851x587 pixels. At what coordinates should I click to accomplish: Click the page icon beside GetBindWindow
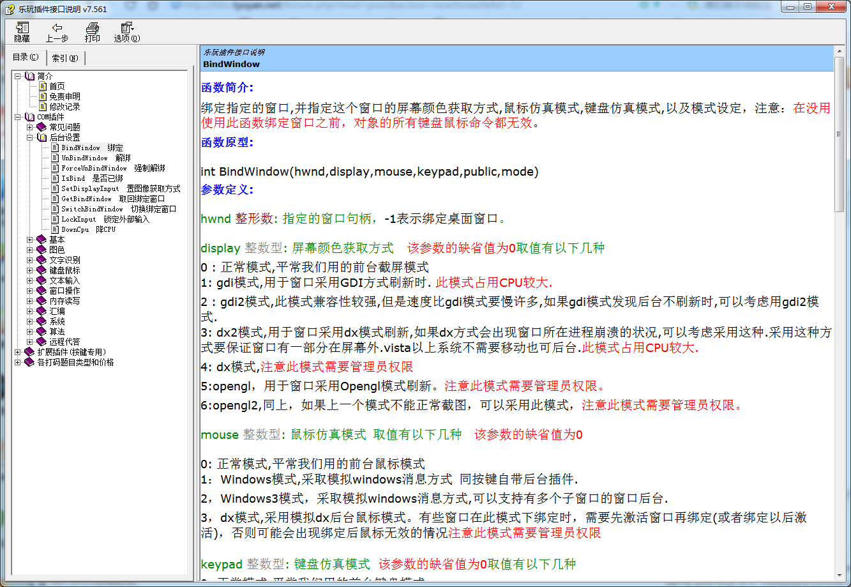(55, 199)
